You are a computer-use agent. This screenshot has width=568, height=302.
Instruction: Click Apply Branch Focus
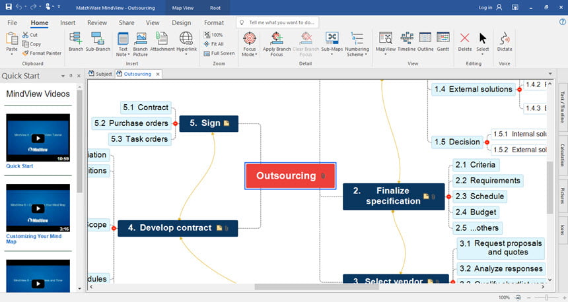tap(277, 44)
